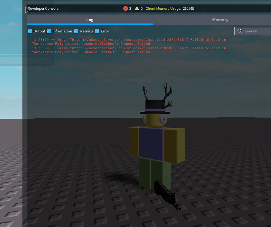Toggle the Information filter checkbox
271x227 pixels.
click(x=49, y=31)
